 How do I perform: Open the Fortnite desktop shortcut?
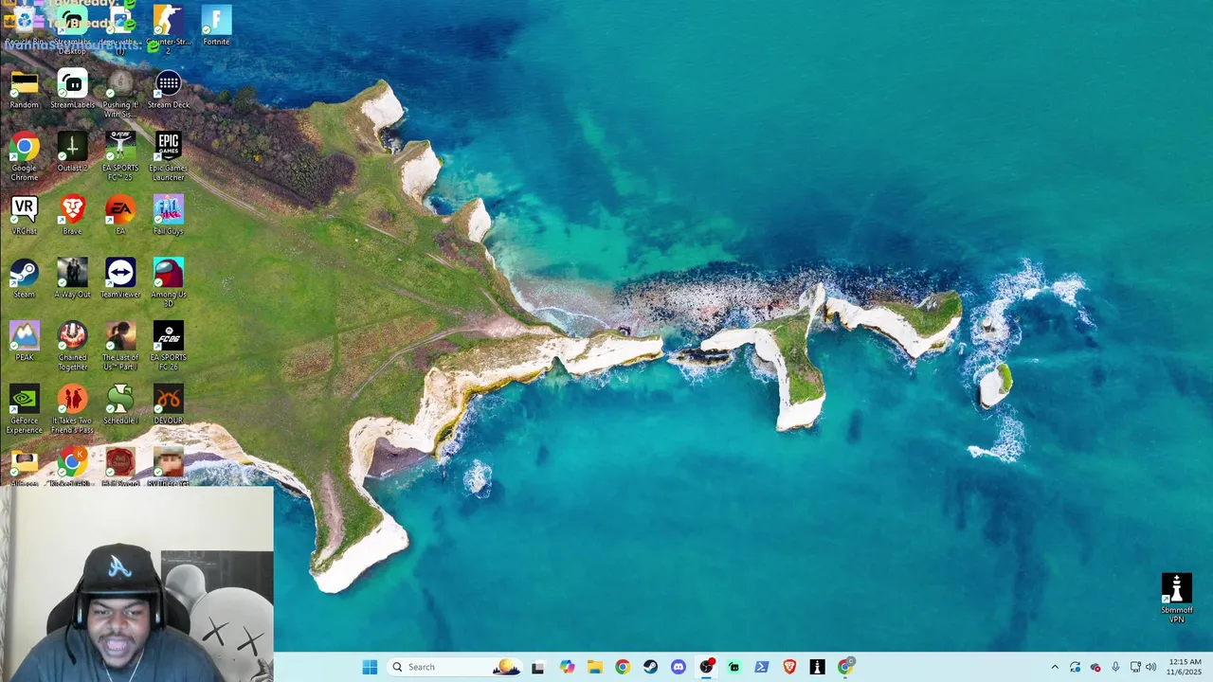coord(216,26)
